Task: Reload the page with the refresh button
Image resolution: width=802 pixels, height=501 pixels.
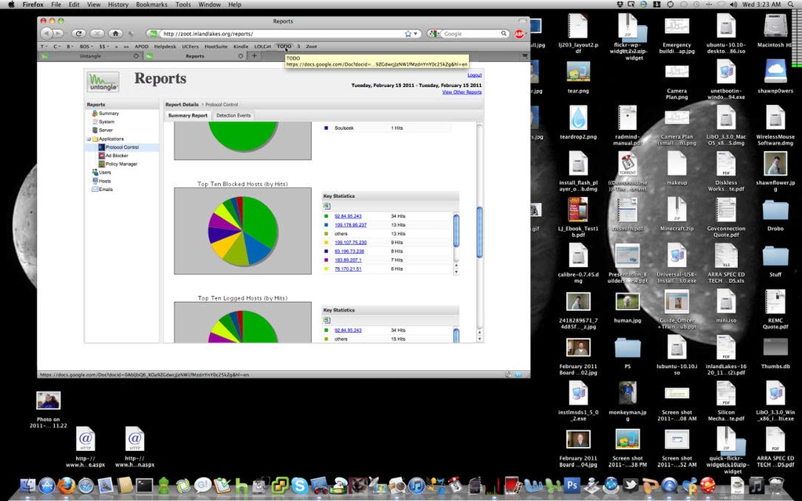Action: [x=78, y=34]
